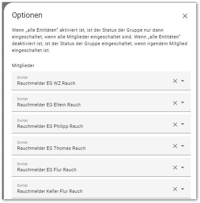The height and width of the screenshot is (203, 200).
Task: Clear the Rauchmelder EG Eltern Rauch entity
Action: coord(175,103)
